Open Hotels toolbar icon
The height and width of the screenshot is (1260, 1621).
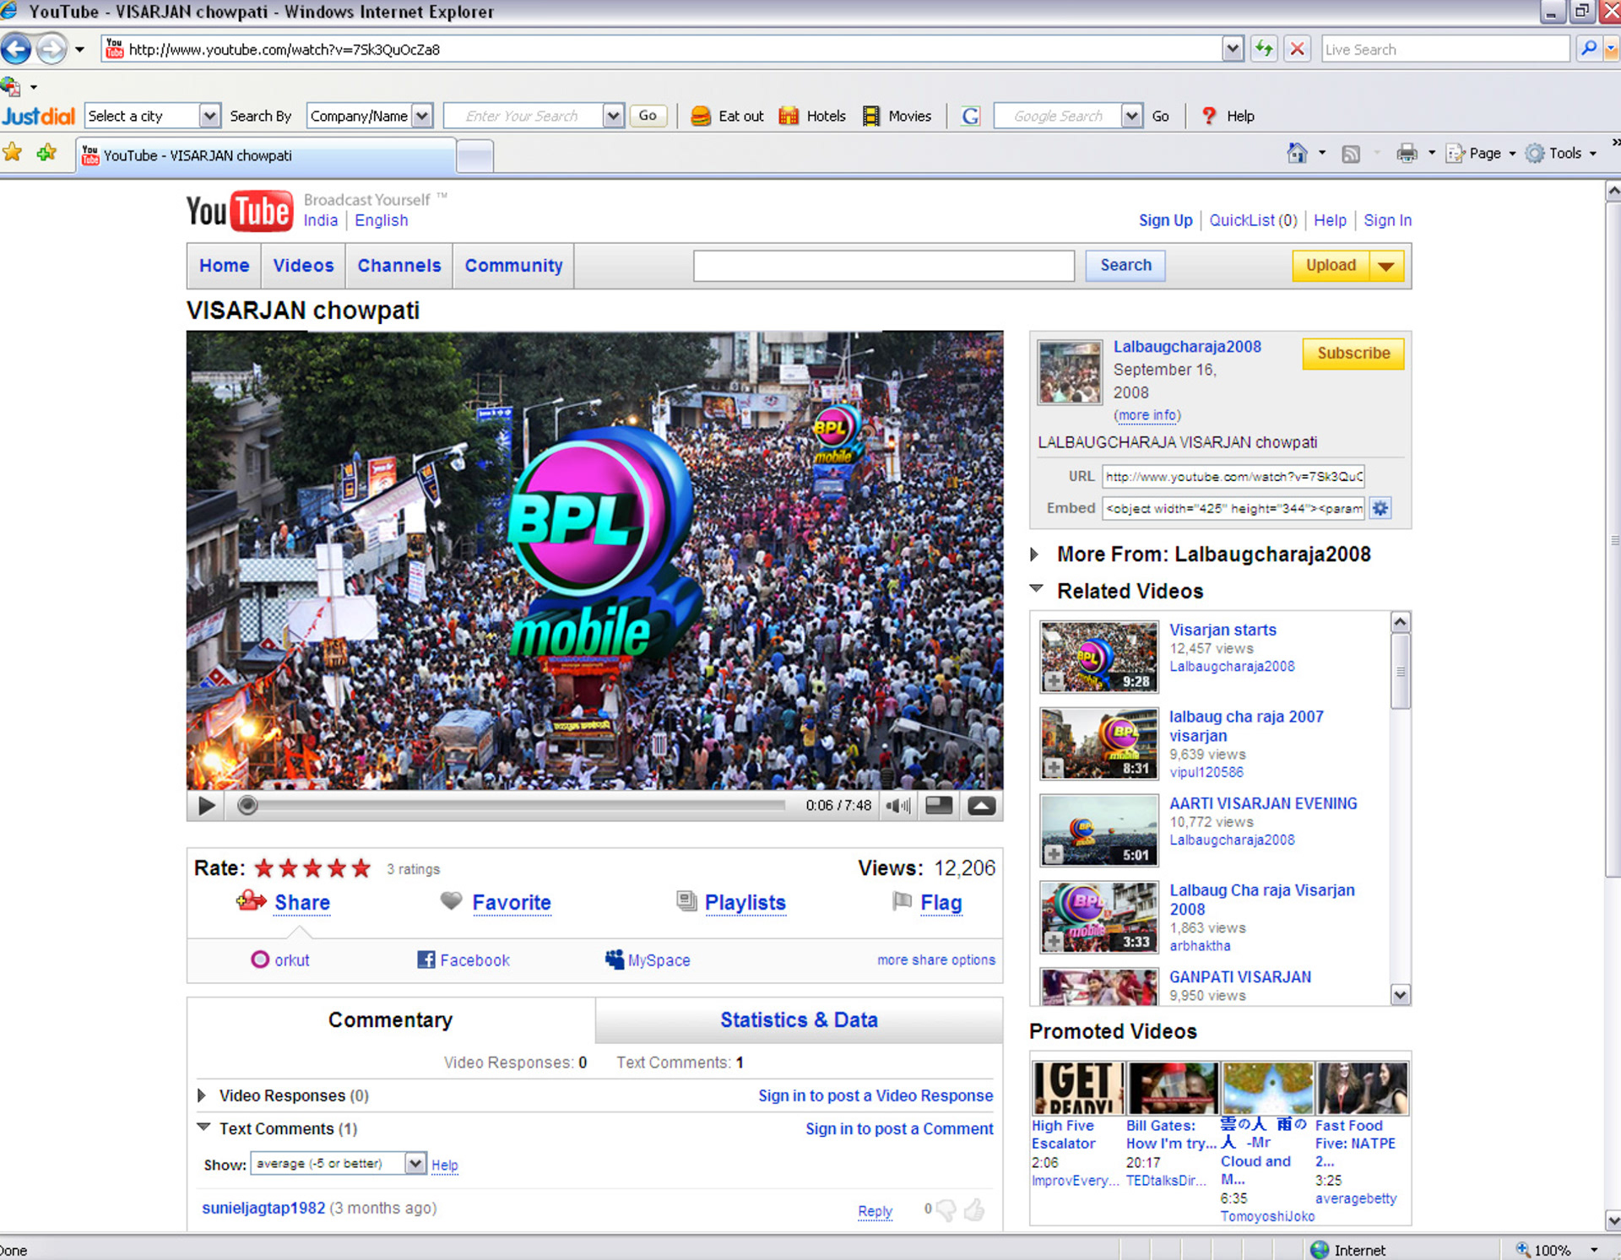click(x=789, y=116)
